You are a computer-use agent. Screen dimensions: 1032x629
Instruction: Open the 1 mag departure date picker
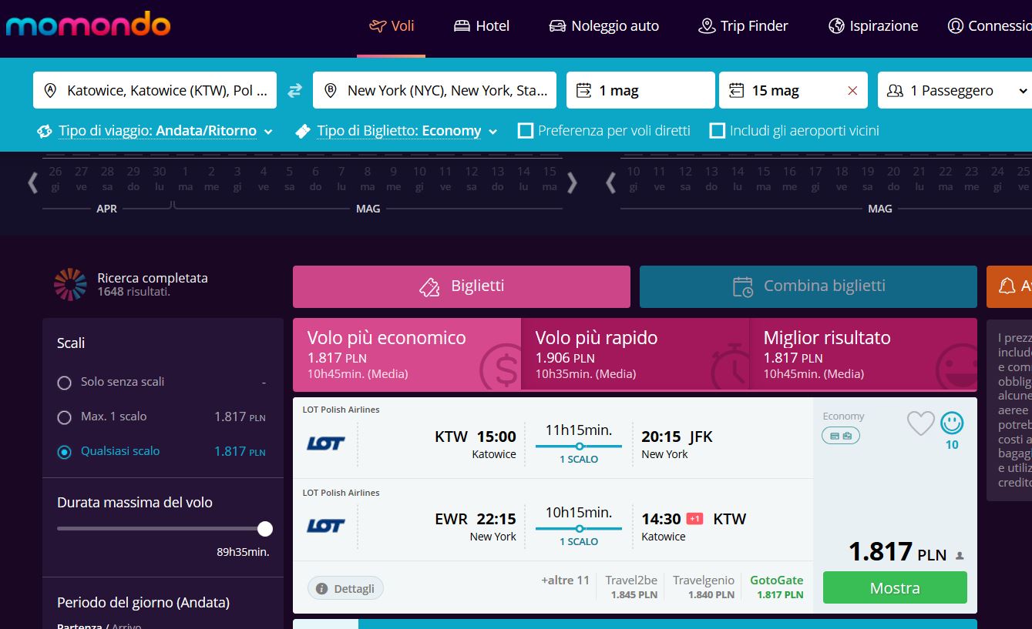pyautogui.click(x=640, y=90)
